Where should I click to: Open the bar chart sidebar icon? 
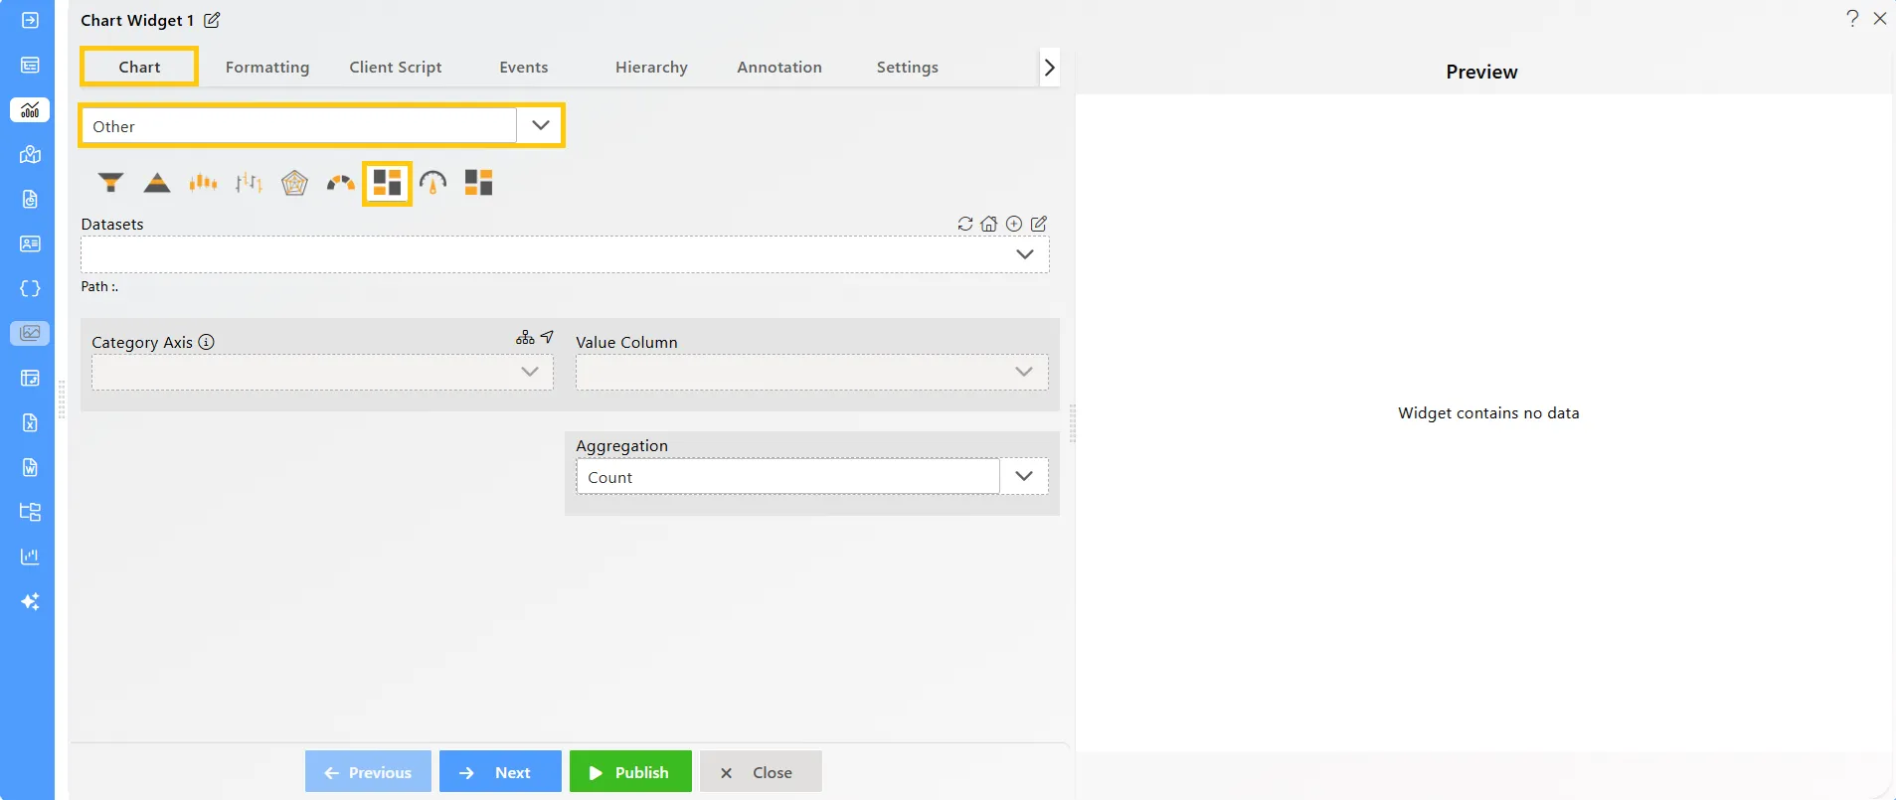click(x=30, y=557)
